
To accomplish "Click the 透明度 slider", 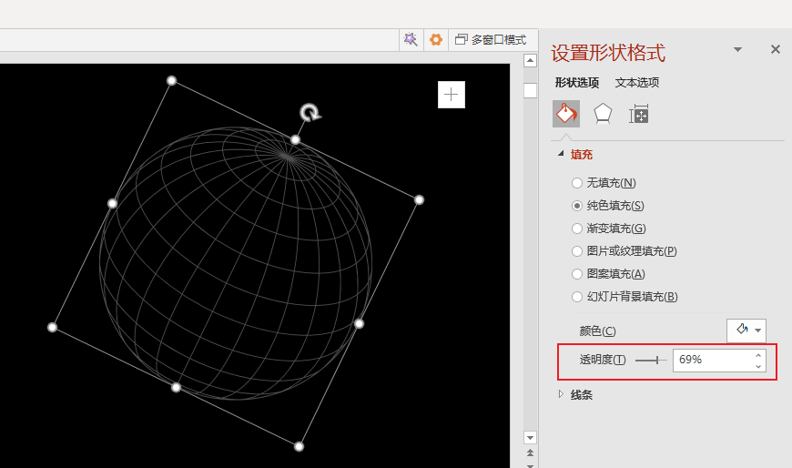I will pyautogui.click(x=651, y=361).
